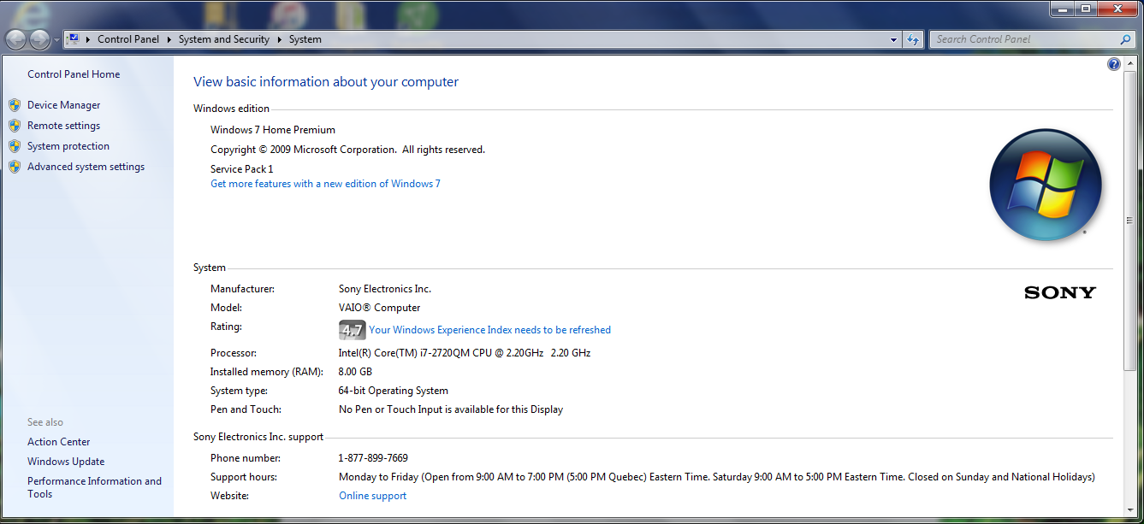The width and height of the screenshot is (1144, 524).
Task: Click the shield icon beside Device Manager
Action: tap(15, 105)
